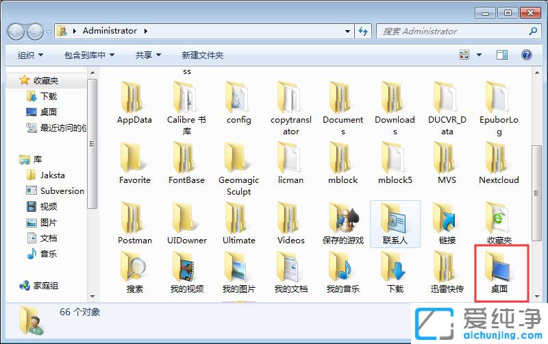Click the refresh button beside address bar
Viewport: 548px width, 344px height.
point(363,31)
